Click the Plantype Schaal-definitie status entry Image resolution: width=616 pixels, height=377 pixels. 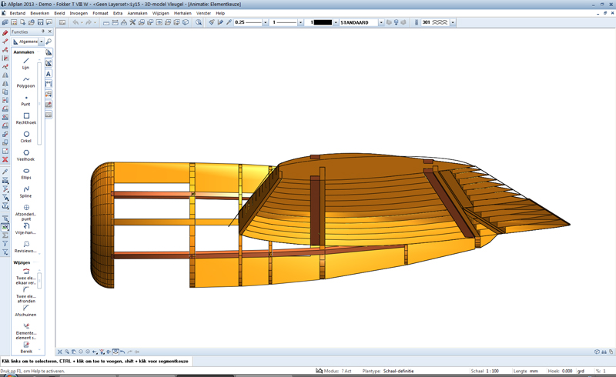pyautogui.click(x=388, y=371)
